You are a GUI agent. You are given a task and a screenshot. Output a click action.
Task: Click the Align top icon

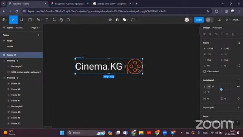point(222,34)
